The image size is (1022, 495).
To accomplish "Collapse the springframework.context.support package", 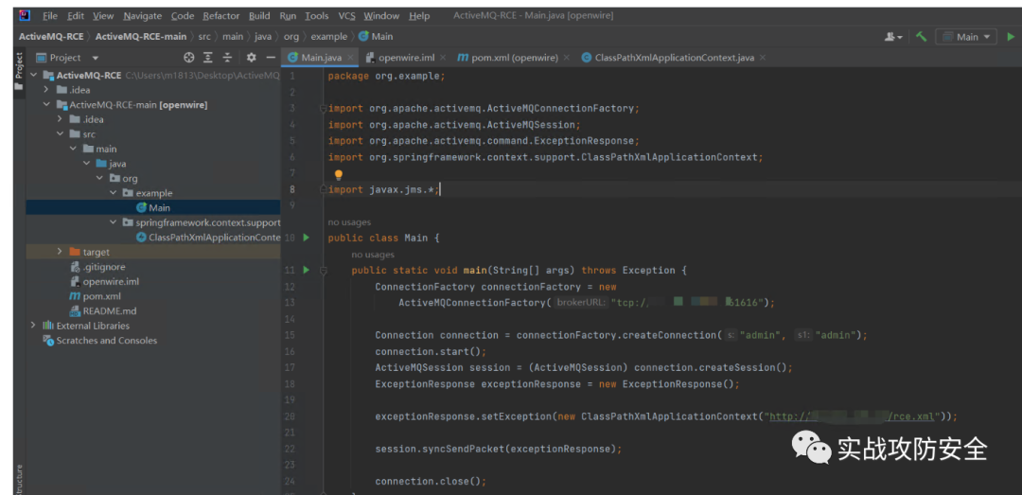I will click(x=113, y=222).
